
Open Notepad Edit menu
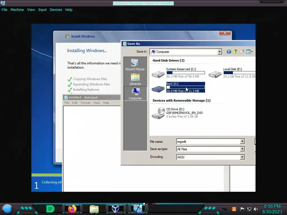pyautogui.click(x=75, y=103)
